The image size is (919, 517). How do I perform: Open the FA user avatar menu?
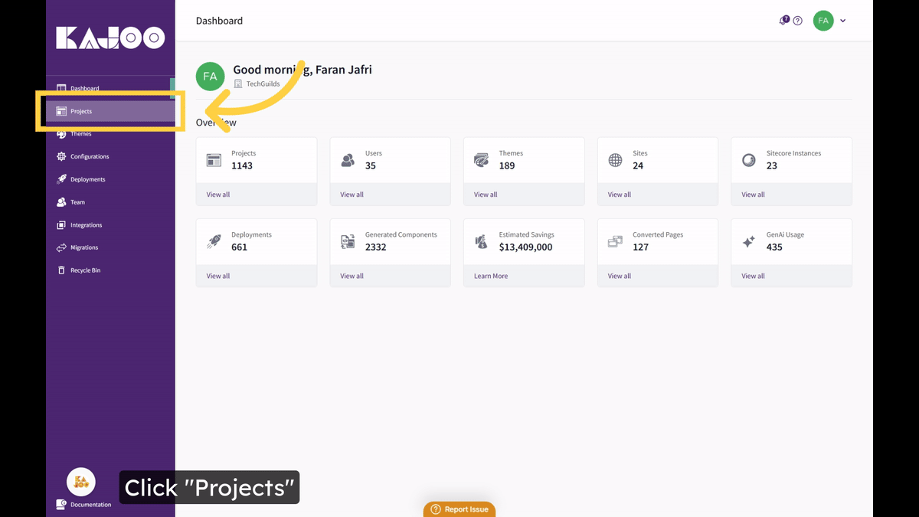(x=823, y=21)
